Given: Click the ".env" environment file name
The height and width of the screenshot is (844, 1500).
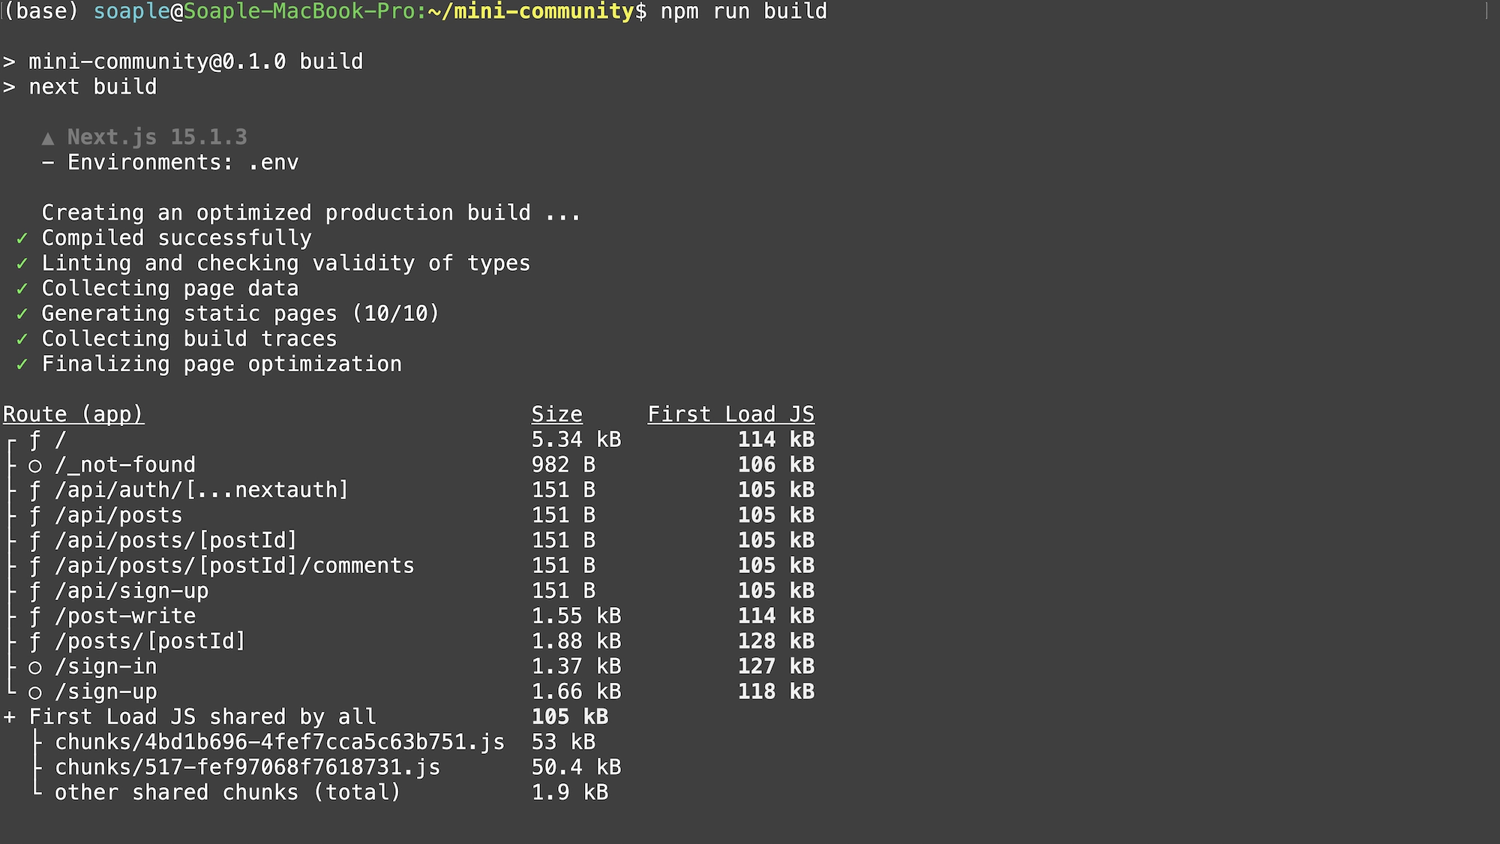Looking at the screenshot, I should [274, 163].
